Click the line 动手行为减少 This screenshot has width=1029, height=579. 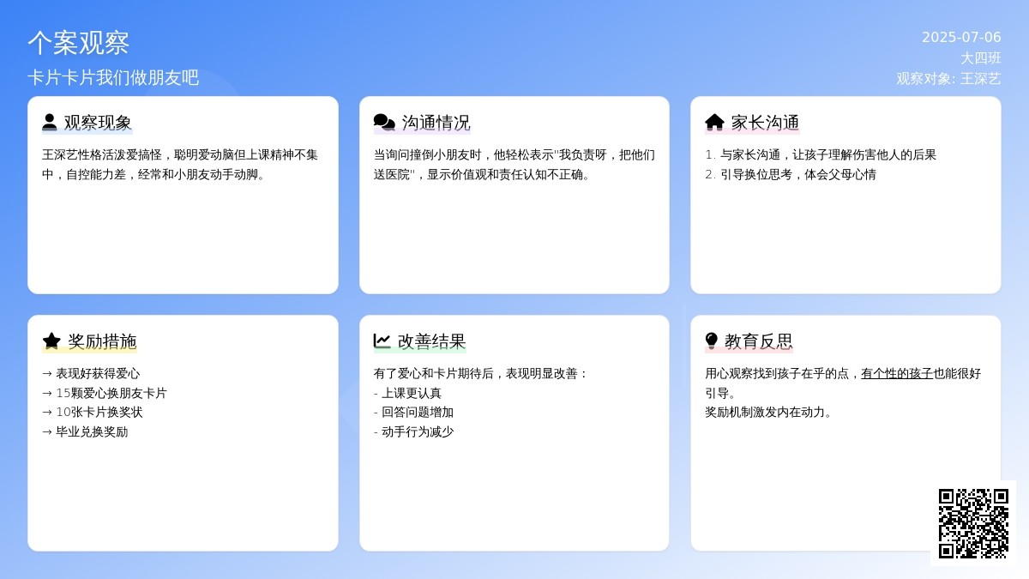[x=414, y=431]
